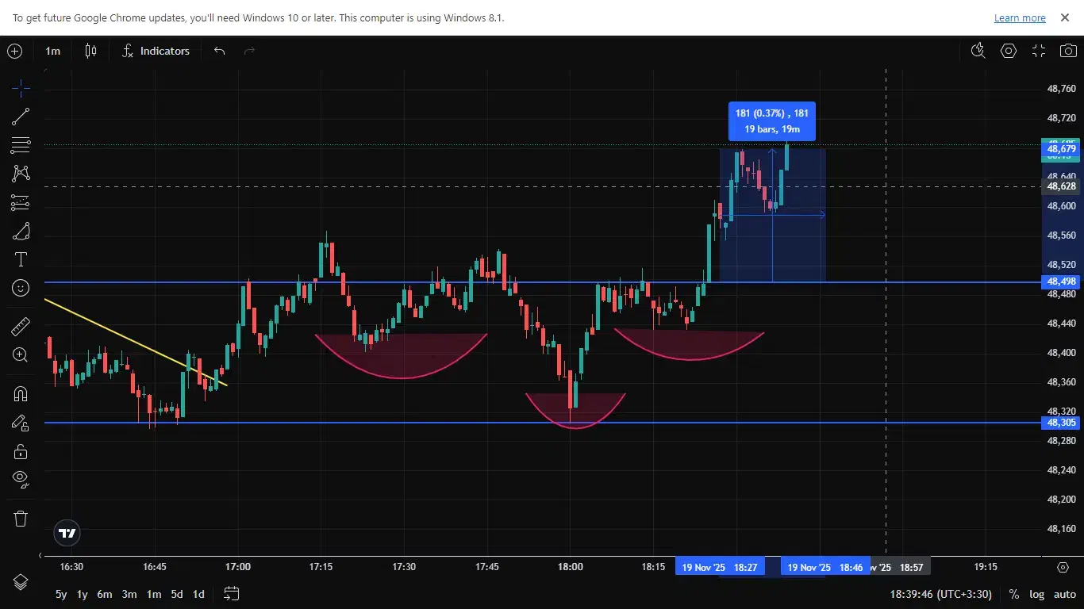The image size is (1084, 609).
Task: Open the Indicators menu
Action: 156,51
